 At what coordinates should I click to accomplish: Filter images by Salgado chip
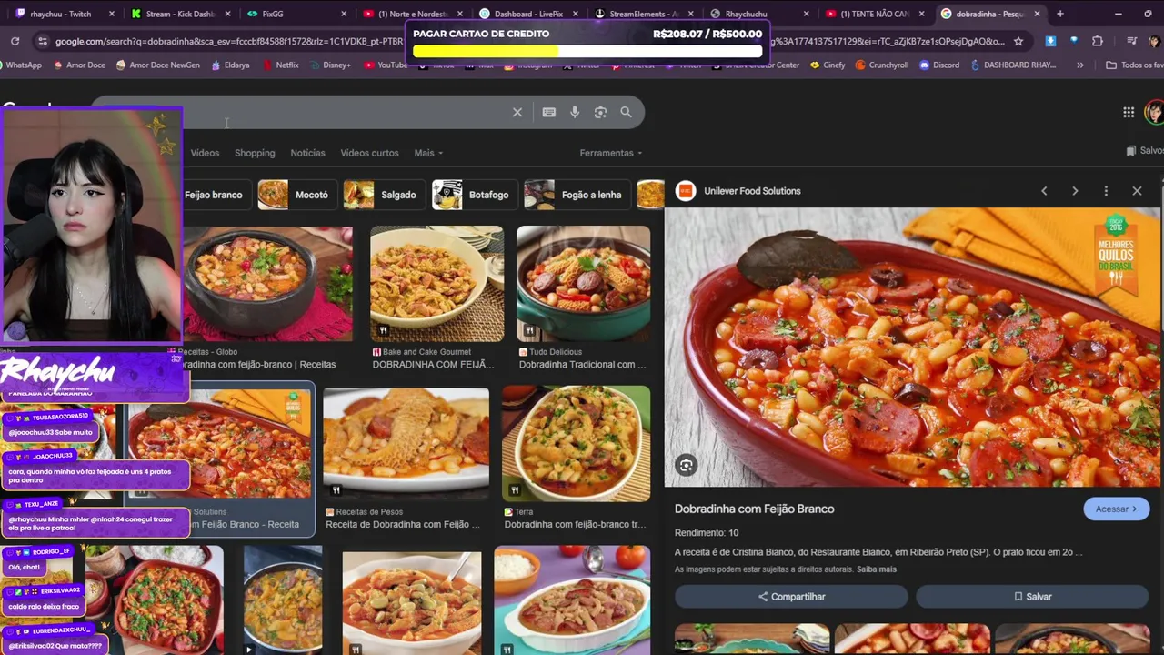coord(384,195)
